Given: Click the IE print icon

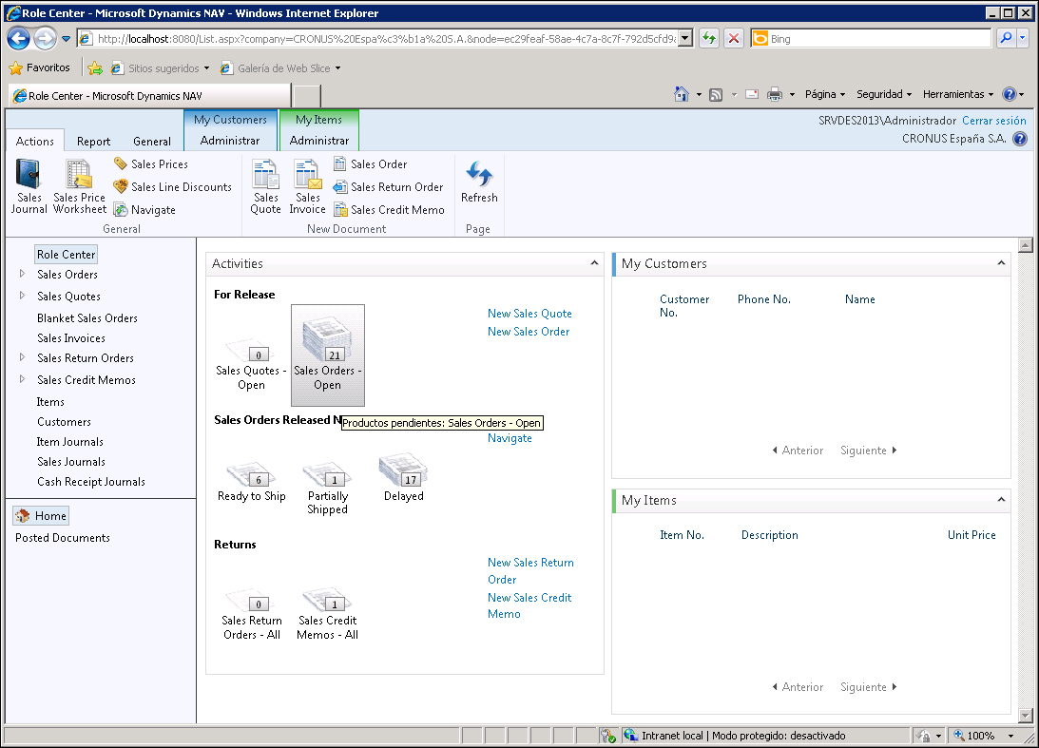Looking at the screenshot, I should [x=774, y=95].
